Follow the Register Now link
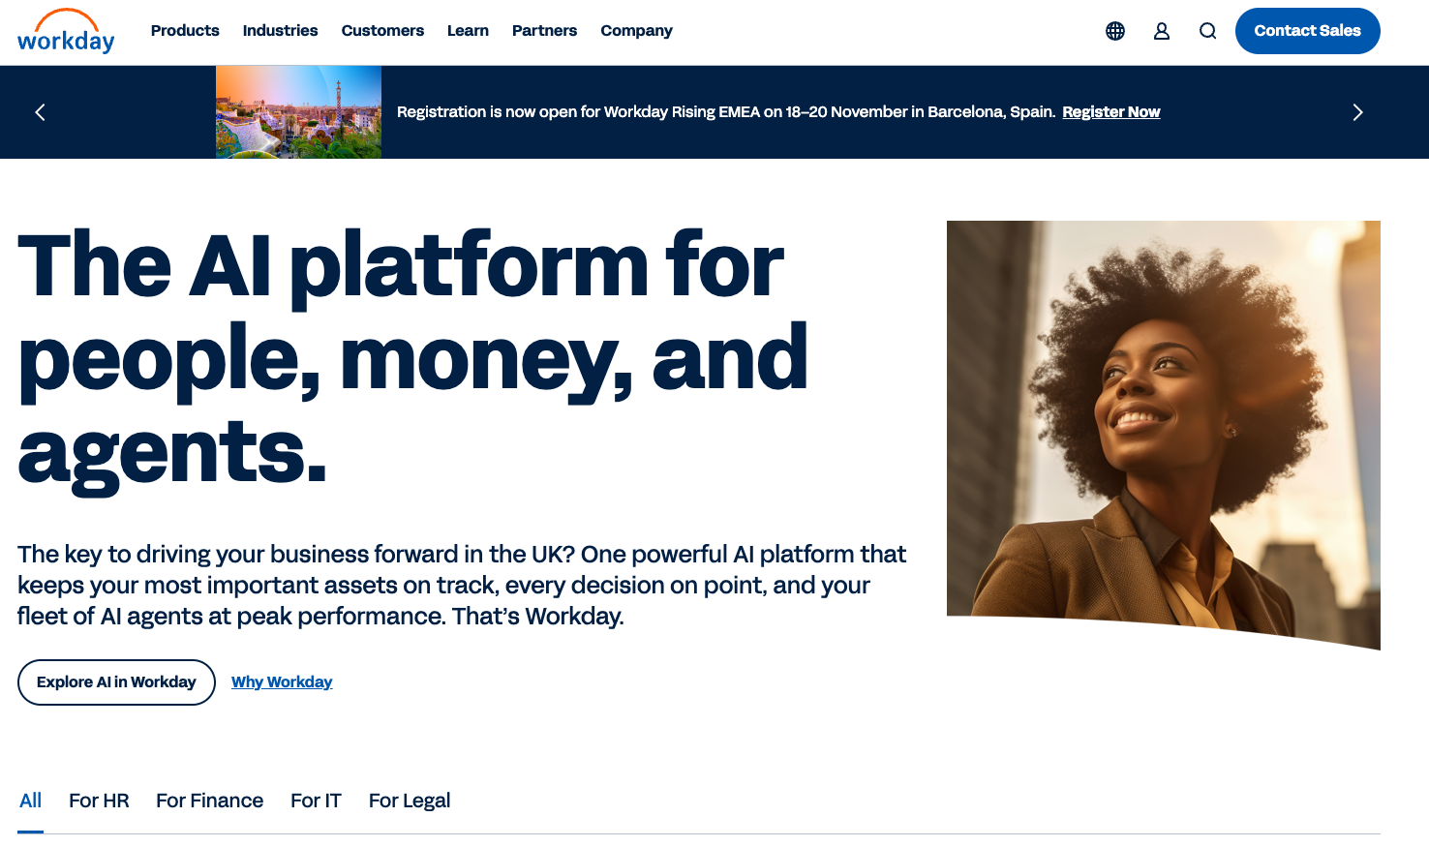 coord(1110,112)
